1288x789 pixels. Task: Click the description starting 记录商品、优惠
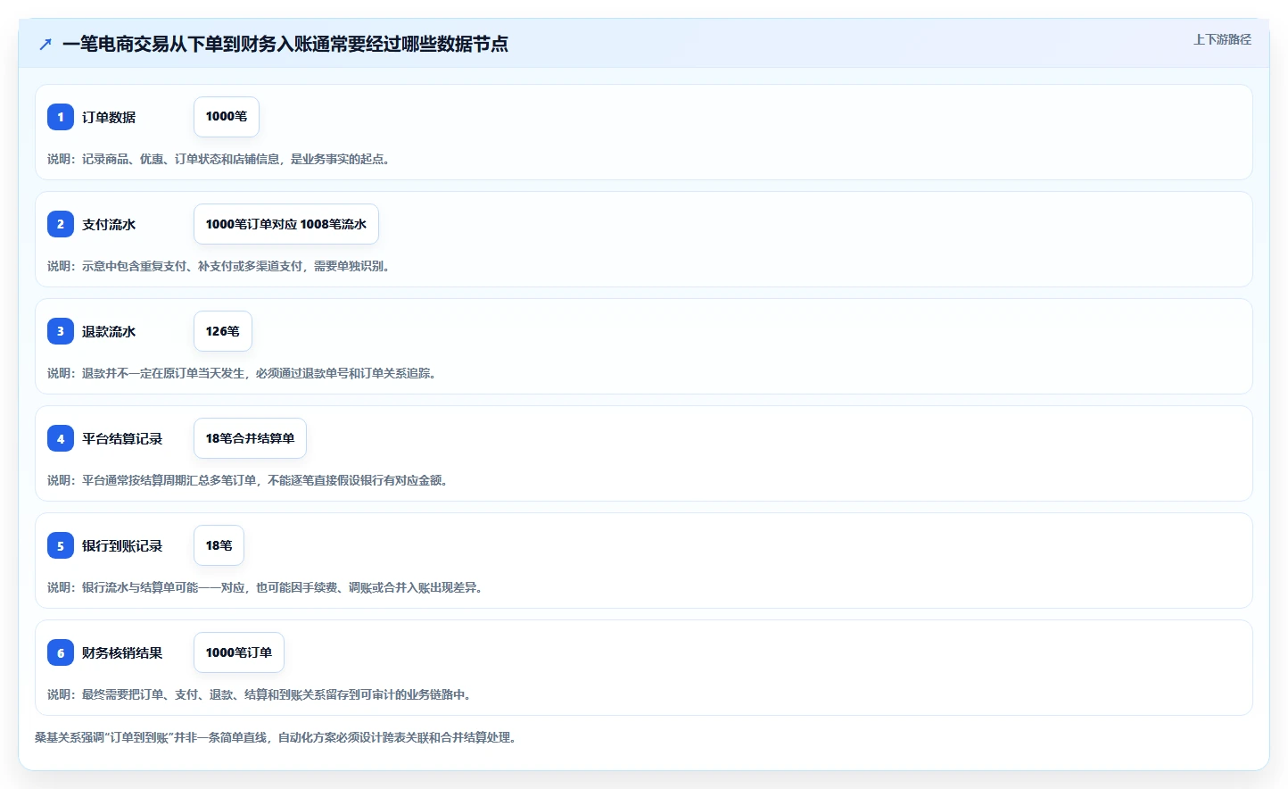[x=219, y=159]
